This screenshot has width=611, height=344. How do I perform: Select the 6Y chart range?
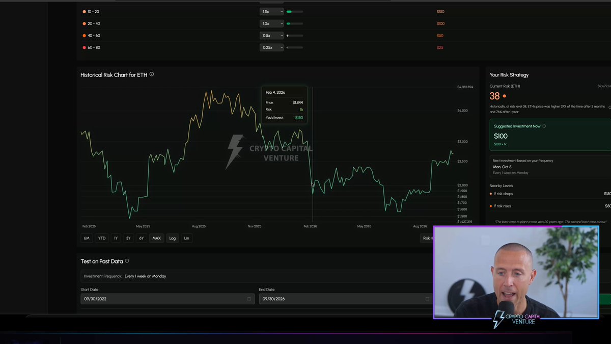142,238
